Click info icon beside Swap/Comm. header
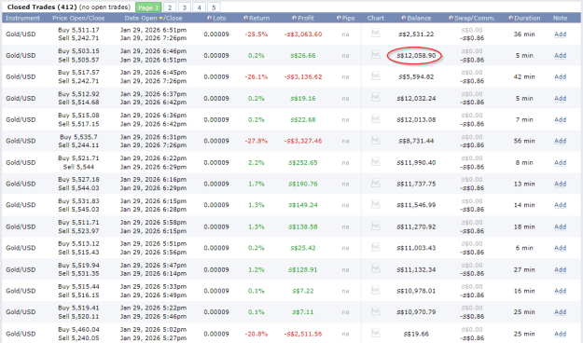 tap(451, 18)
